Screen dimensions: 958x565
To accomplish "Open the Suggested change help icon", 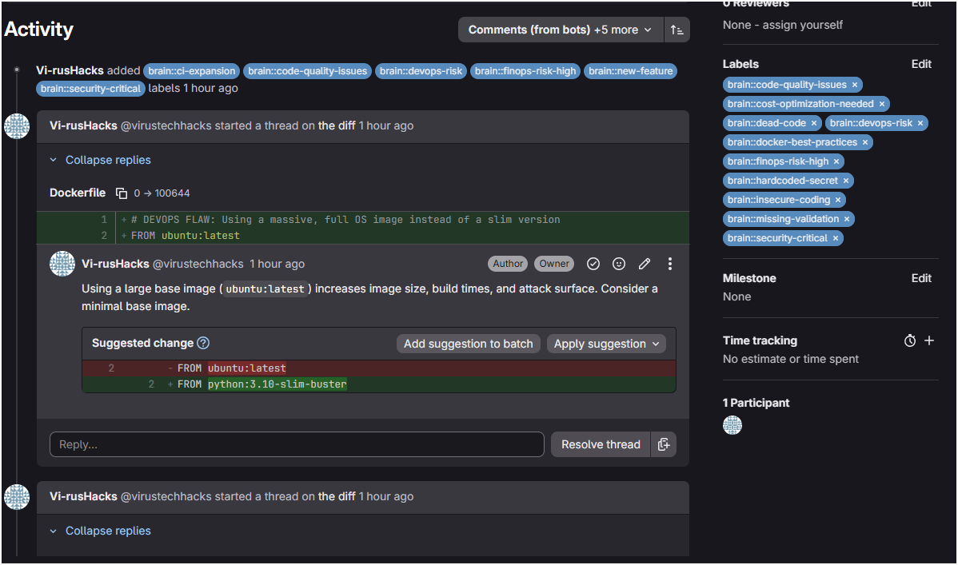I will (203, 344).
